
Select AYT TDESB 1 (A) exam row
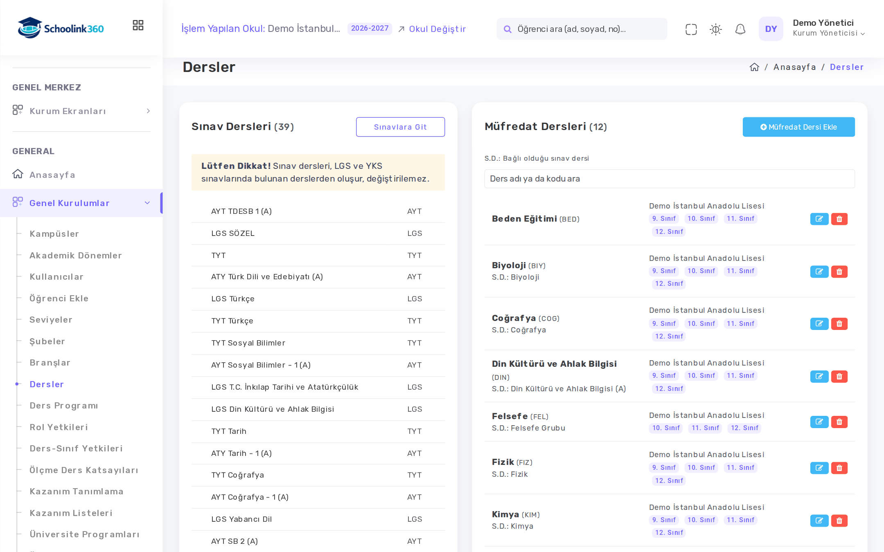[318, 211]
